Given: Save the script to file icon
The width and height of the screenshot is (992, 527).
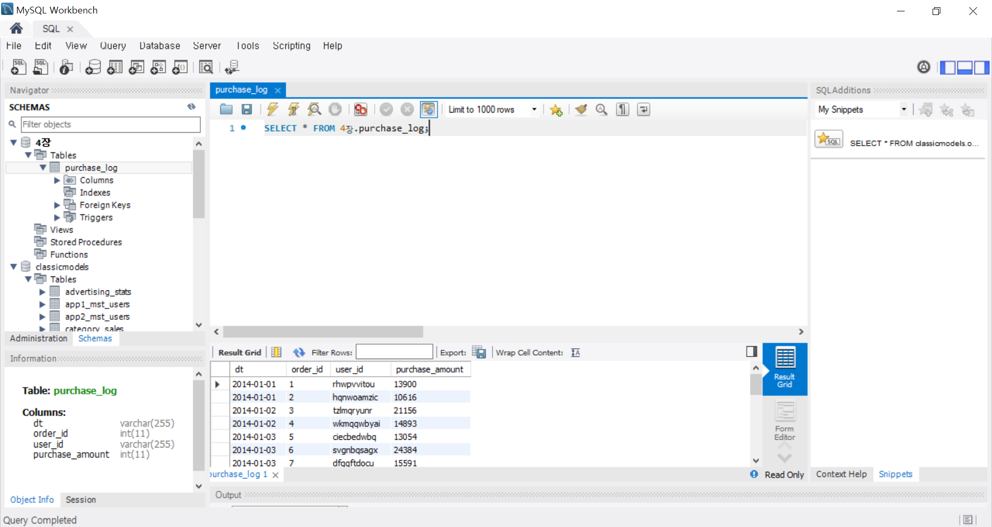Looking at the screenshot, I should (247, 109).
